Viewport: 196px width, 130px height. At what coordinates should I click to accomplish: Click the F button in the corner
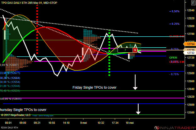193,3
